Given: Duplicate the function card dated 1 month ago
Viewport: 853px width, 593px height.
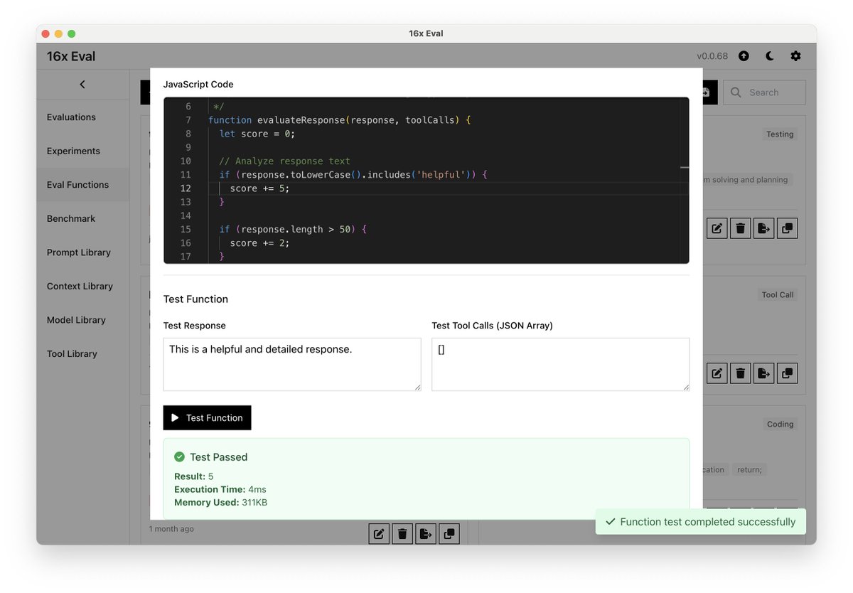Looking at the screenshot, I should point(449,534).
